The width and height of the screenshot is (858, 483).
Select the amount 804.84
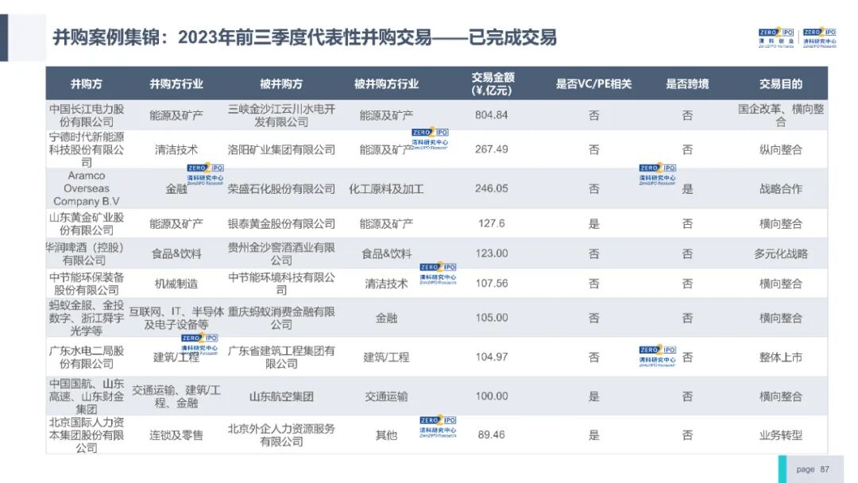click(x=492, y=115)
